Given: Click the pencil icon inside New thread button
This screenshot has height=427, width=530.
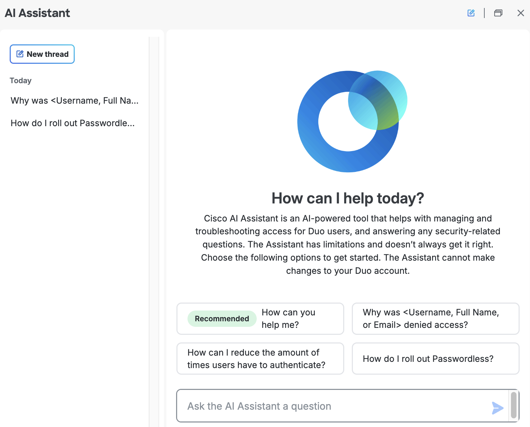Looking at the screenshot, I should [20, 54].
